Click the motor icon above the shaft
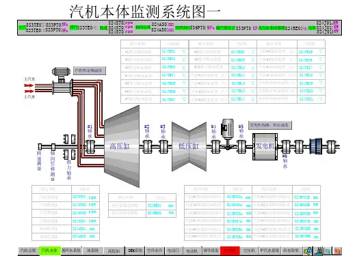Viewport: 342px width, 256px height. 228,130
